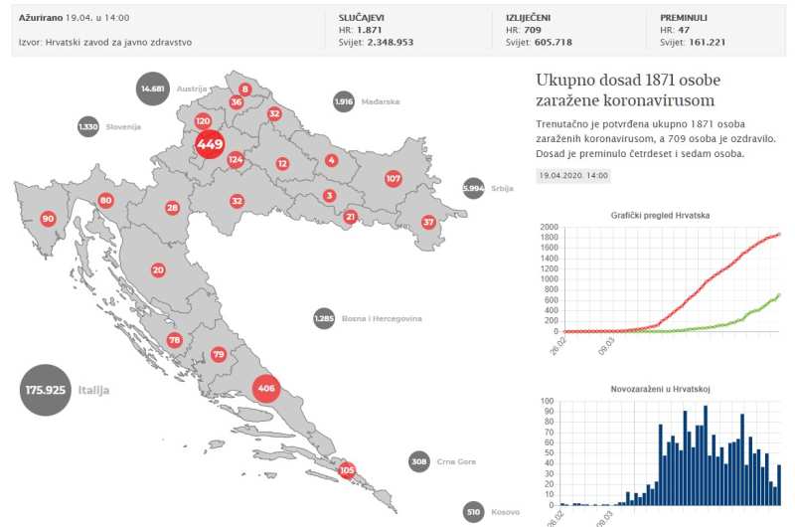Image resolution: width=795 pixels, height=527 pixels.
Task: Select the 105 cases southern marker
Action: [x=347, y=469]
